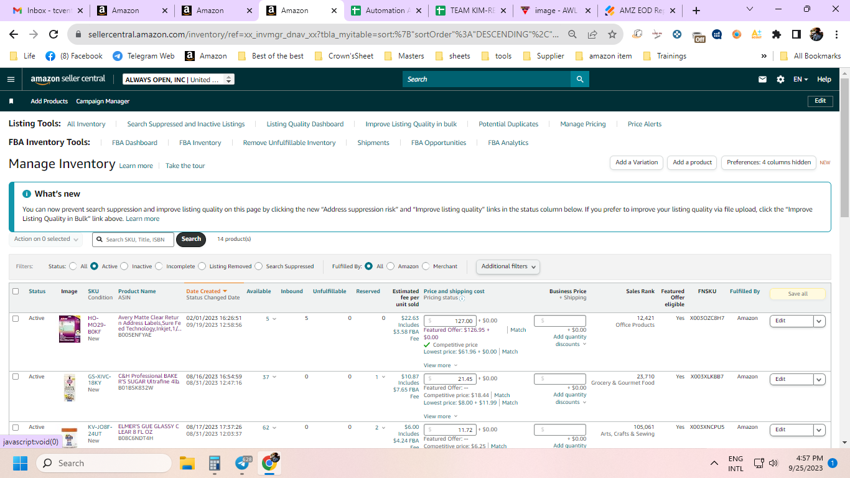The image size is (850, 478).
Task: Go to Listing Quality Dashboard
Action: coord(305,124)
